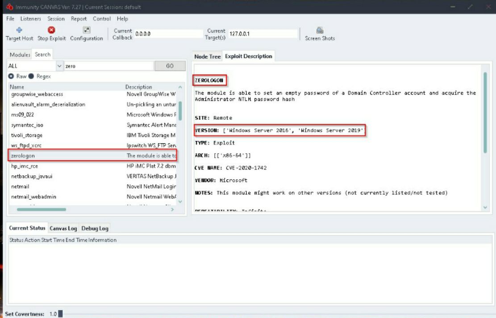Click the GO search button
Screen dimensions: 496x318
[x=170, y=66]
